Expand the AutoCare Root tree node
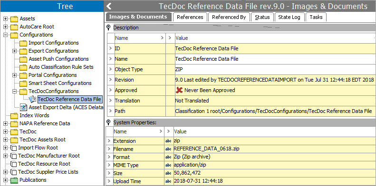This screenshot has height=186, width=376. 6,27
